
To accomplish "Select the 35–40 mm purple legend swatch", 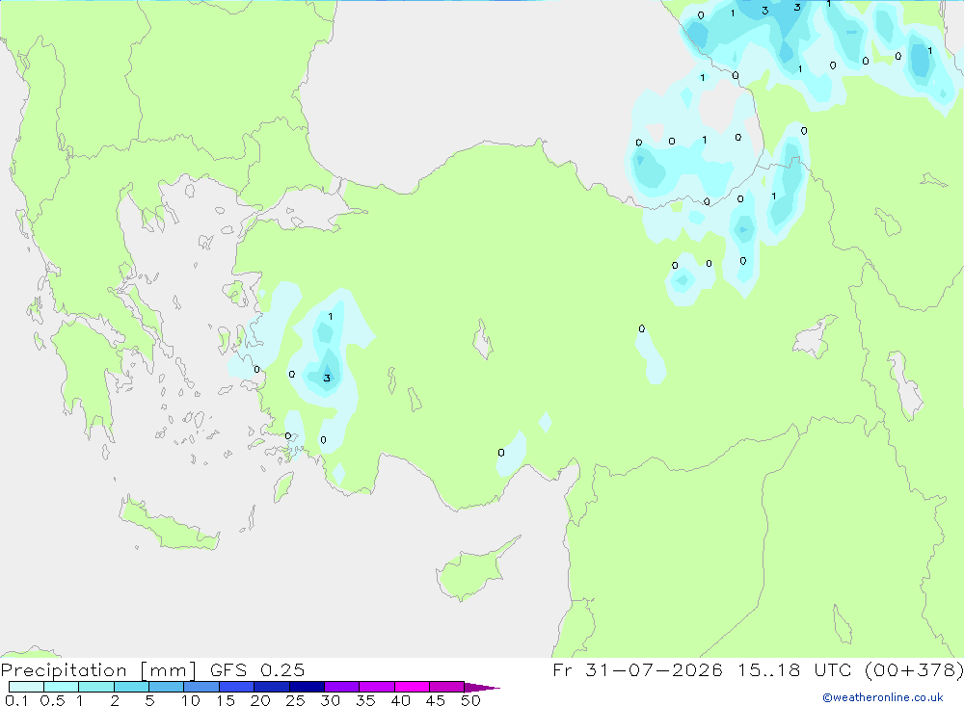I will [x=377, y=687].
